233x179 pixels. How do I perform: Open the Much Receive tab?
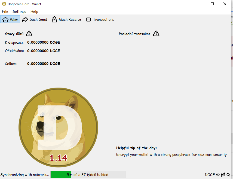click(x=66, y=19)
